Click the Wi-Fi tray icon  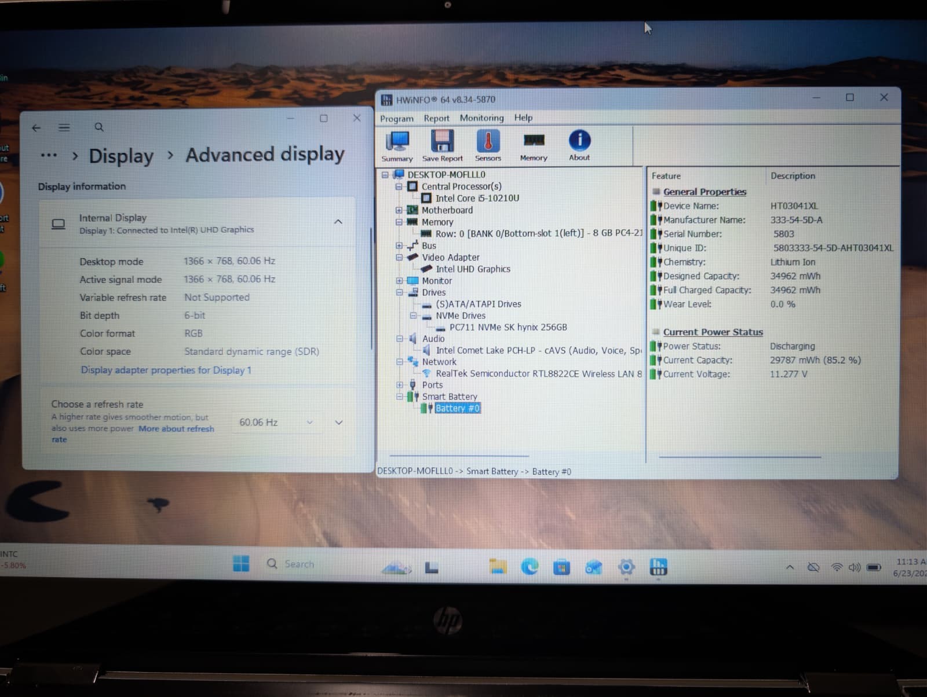click(x=837, y=567)
